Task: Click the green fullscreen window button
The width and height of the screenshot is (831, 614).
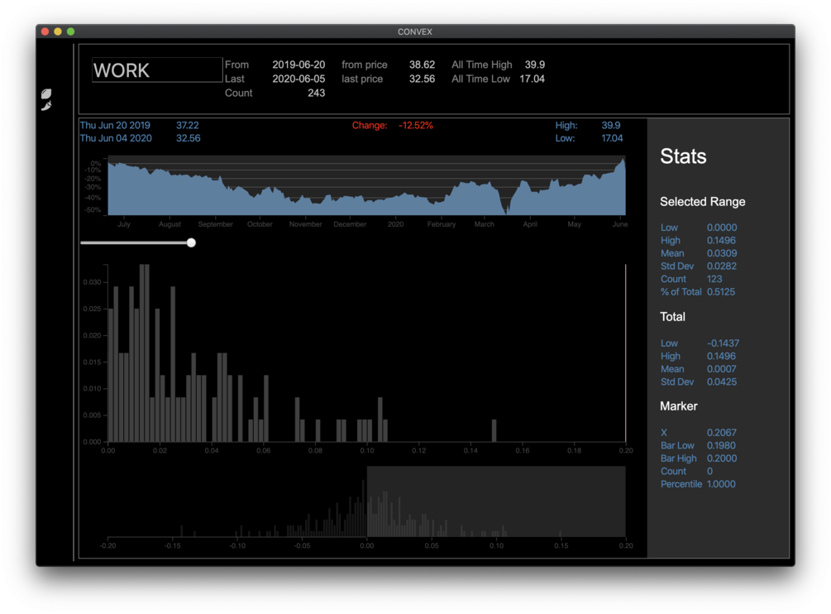Action: 70,31
